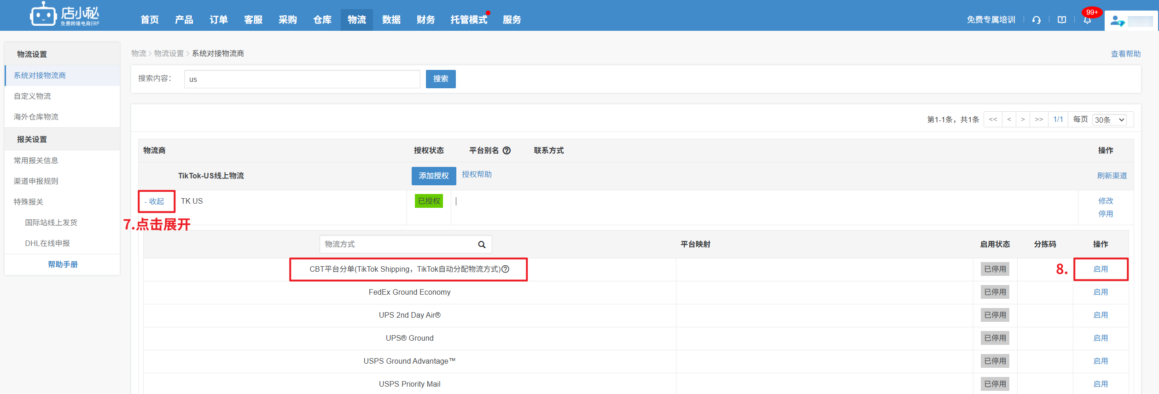Open the notification bell with 99+ badge
1159x394 pixels.
[1087, 20]
